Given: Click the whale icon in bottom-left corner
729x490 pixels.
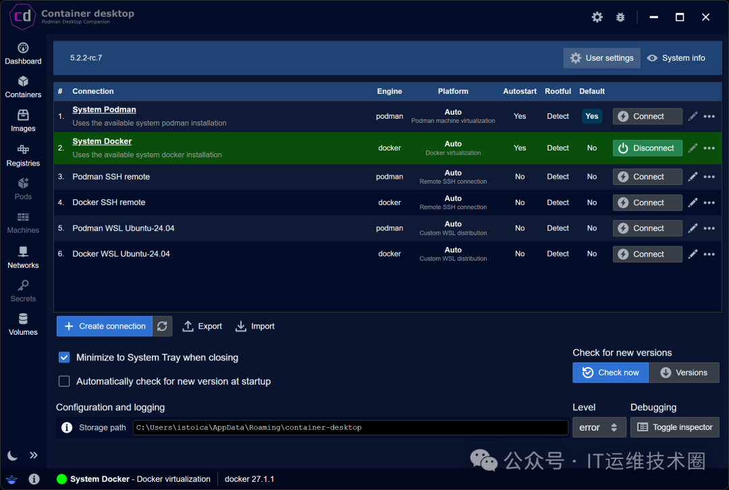Looking at the screenshot, I should (x=11, y=479).
